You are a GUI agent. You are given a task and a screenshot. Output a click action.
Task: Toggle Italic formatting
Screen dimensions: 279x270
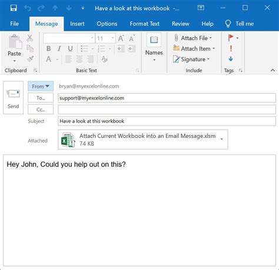click(x=59, y=48)
